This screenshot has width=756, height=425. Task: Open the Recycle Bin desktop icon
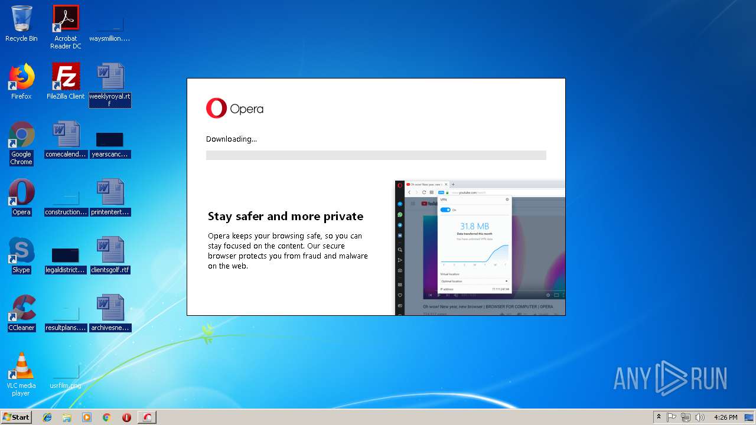[x=21, y=24]
